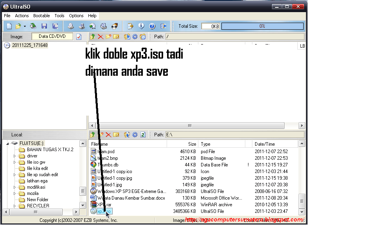This screenshot has width=376, height=241.
Task: Select the Wisata Danau Kembar Sumbar.docx file
Action: pos(131,198)
